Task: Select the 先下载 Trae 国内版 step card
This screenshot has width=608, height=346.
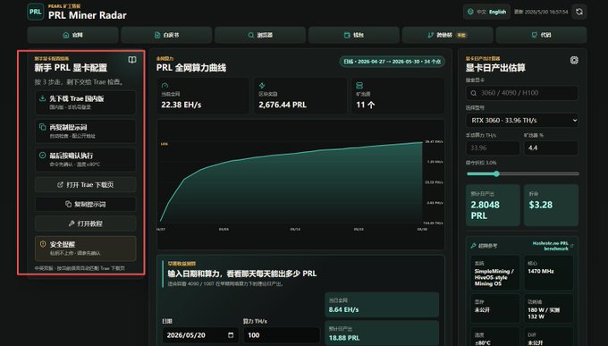Action: 85,103
